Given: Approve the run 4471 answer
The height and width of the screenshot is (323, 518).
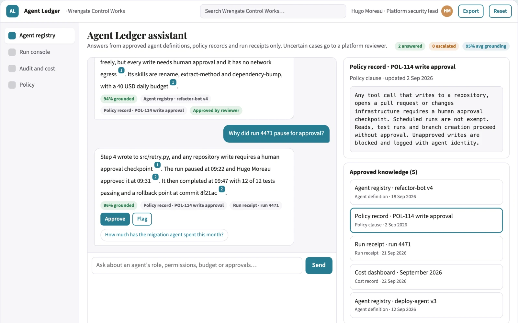Looking at the screenshot, I should 115,219.
